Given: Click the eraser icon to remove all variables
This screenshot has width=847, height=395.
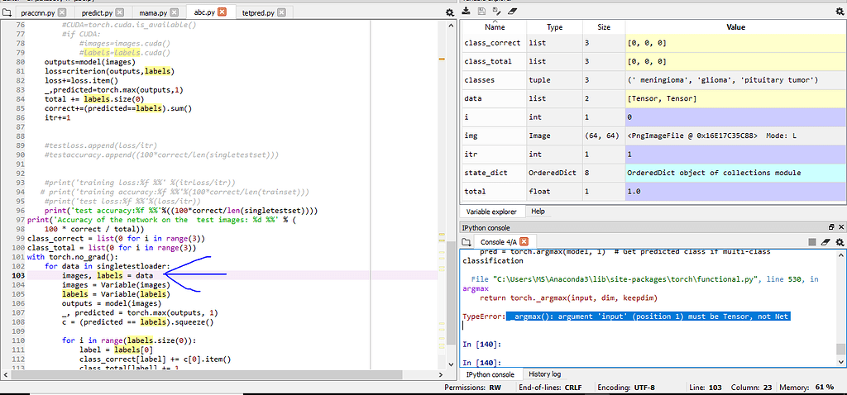Looking at the screenshot, I should [512, 12].
